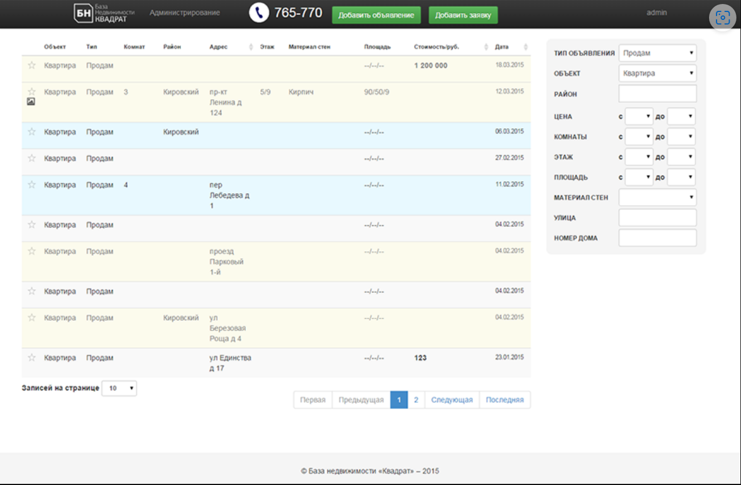Screen dimensions: 741x485
Task: Toggle star on ул Единства д 17 listing
Action: click(x=32, y=358)
